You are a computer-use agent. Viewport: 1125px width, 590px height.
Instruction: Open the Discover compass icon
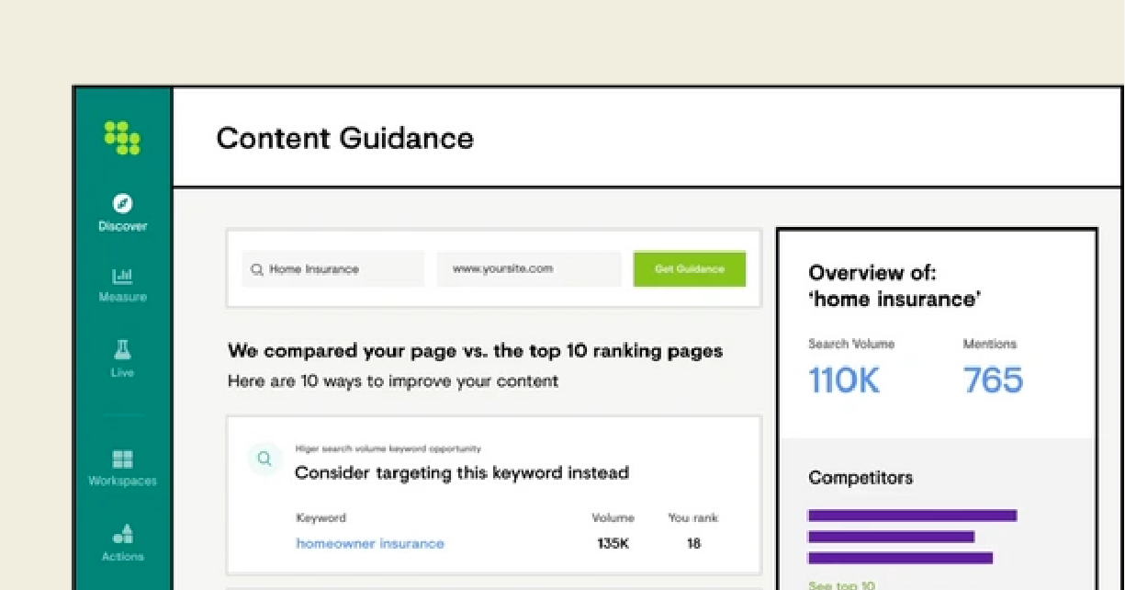coord(122,203)
